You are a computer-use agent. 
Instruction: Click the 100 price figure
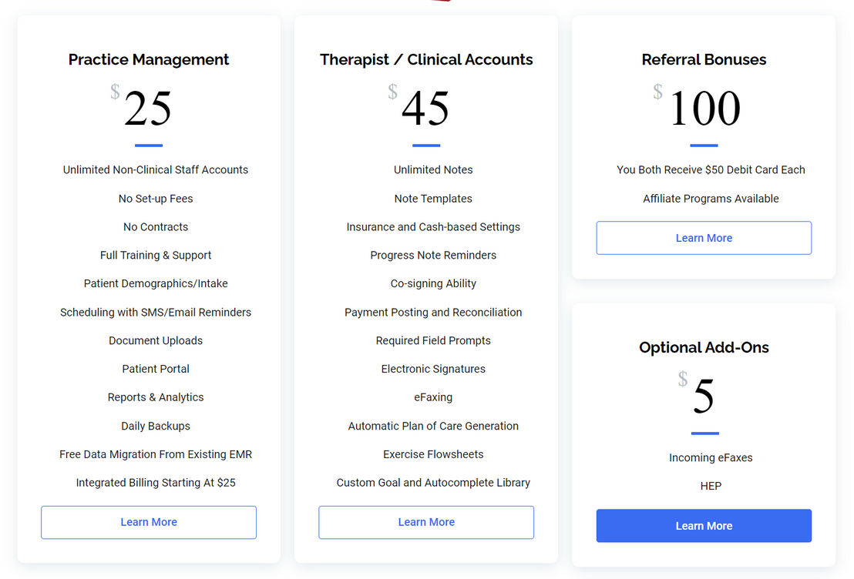tap(704, 108)
